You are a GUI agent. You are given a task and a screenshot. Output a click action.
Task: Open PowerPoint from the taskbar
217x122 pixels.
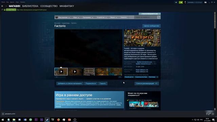point(69,120)
